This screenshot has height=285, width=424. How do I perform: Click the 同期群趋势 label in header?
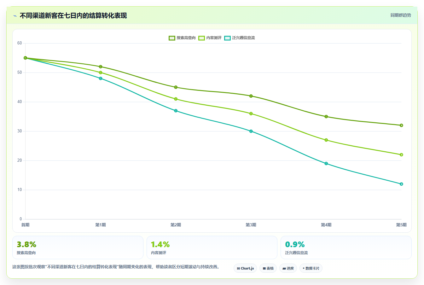point(401,15)
